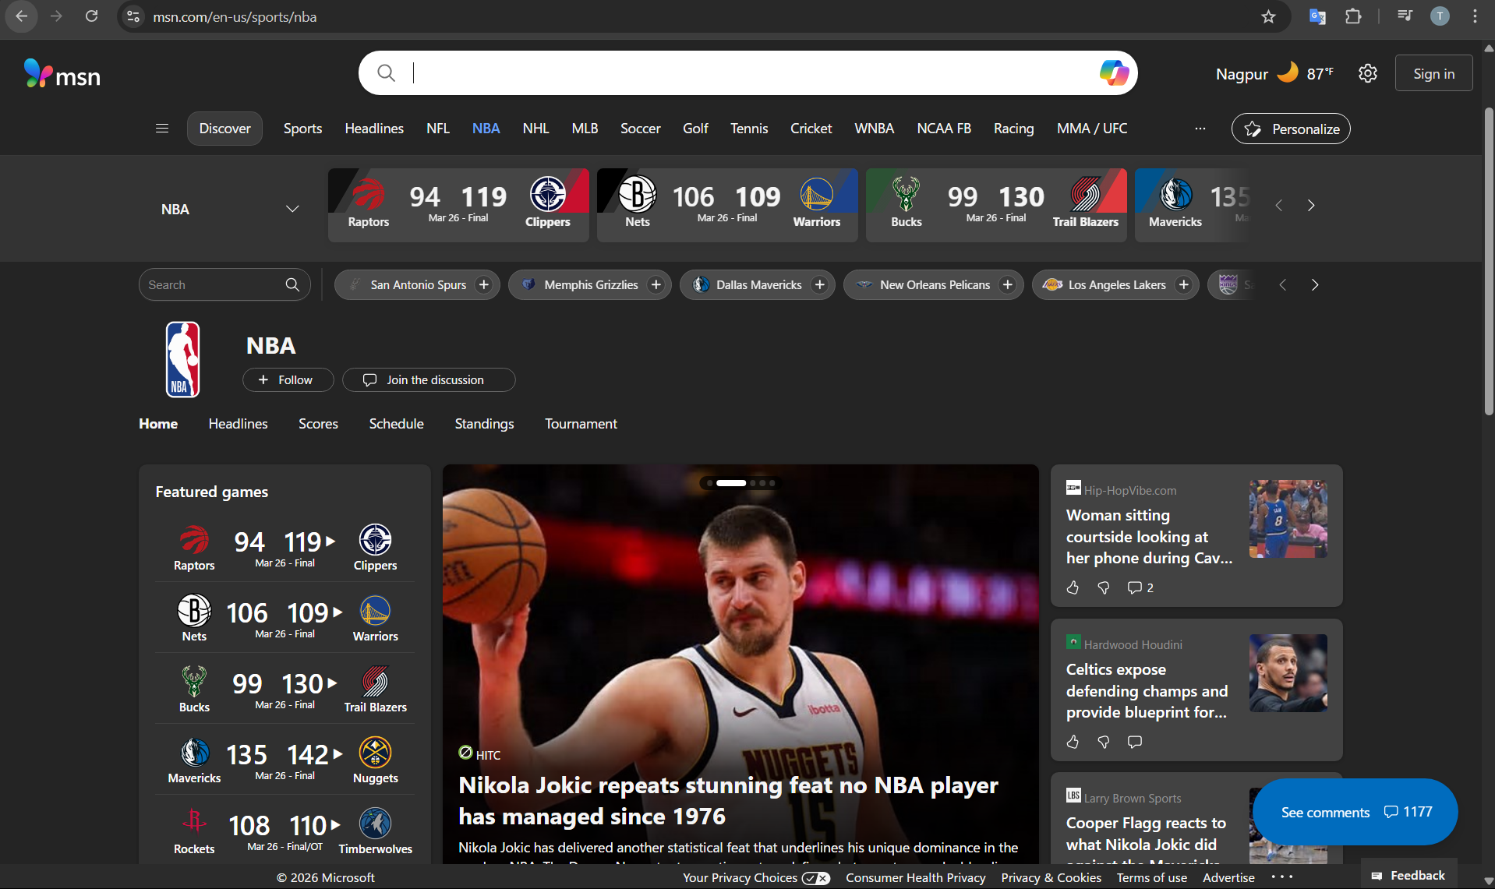Select NHL in sports navigation
Screen dimensions: 1495x889
point(535,129)
